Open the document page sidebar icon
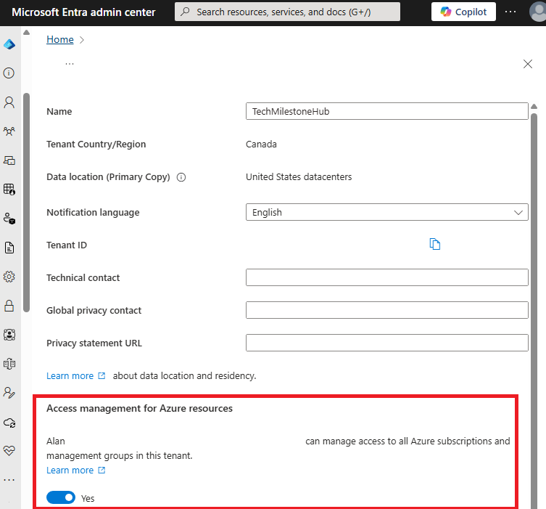Image resolution: width=546 pixels, height=509 pixels. point(9,248)
